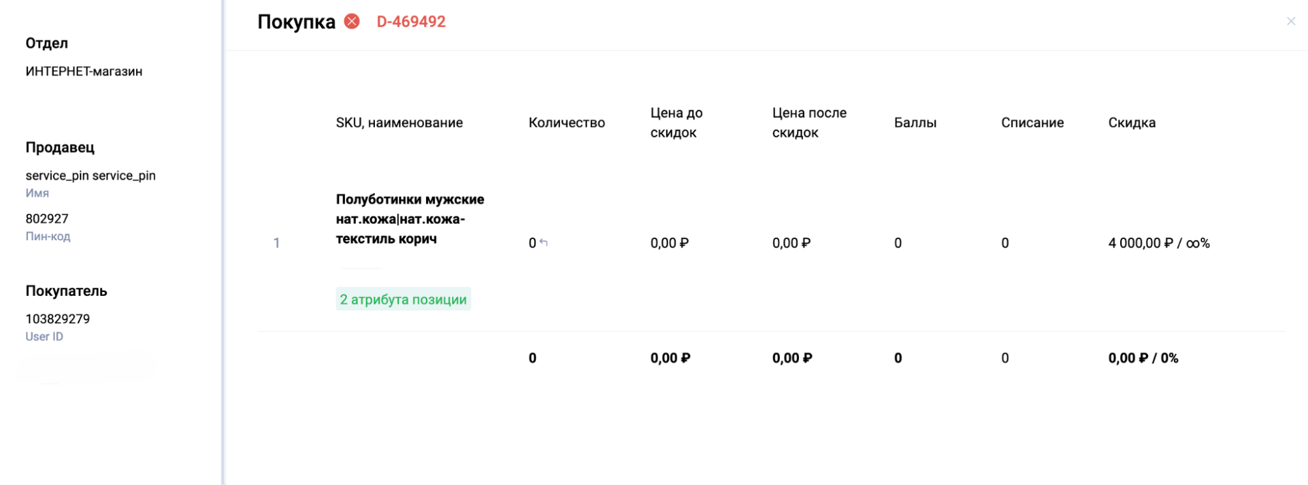This screenshot has width=1308, height=485.
Task: Click the "Покупка" panel title
Action: coord(296,22)
